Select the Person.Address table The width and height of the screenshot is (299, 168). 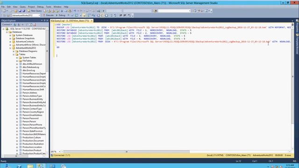[30, 93]
